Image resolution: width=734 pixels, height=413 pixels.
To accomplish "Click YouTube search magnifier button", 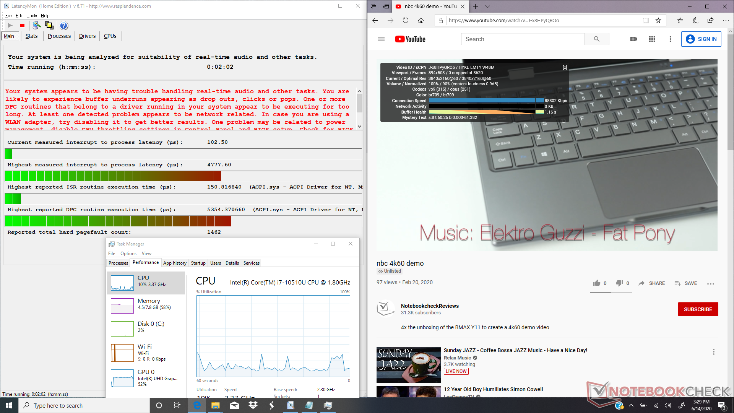I will (x=597, y=39).
